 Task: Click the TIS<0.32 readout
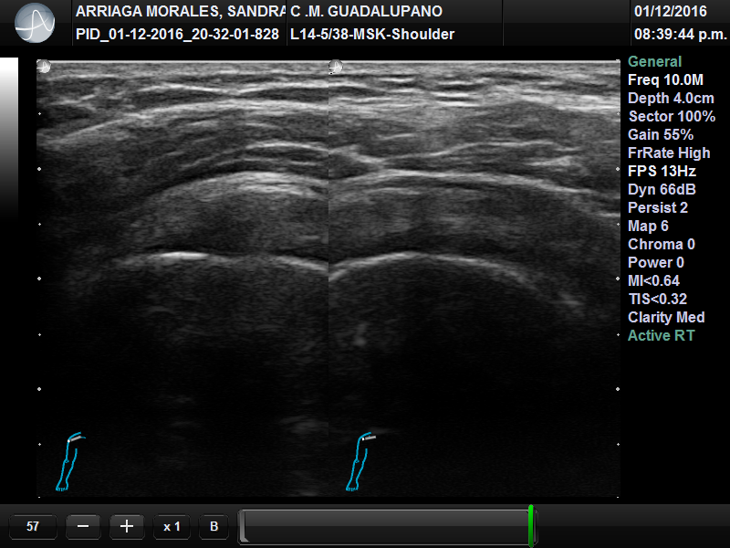657,299
